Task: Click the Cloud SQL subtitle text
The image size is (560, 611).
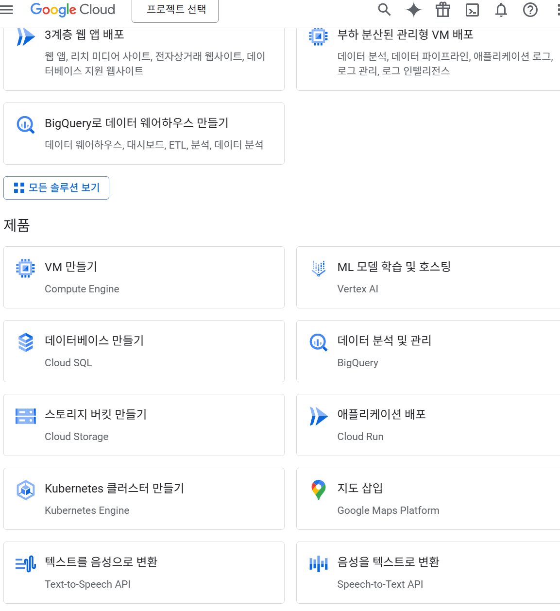Action: point(68,363)
